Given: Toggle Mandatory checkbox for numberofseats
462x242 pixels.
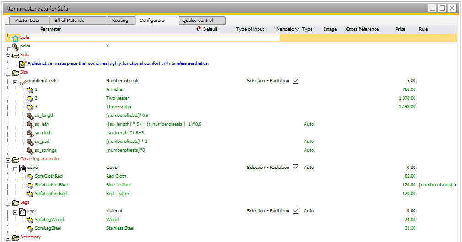Looking at the screenshot, I should [295, 81].
